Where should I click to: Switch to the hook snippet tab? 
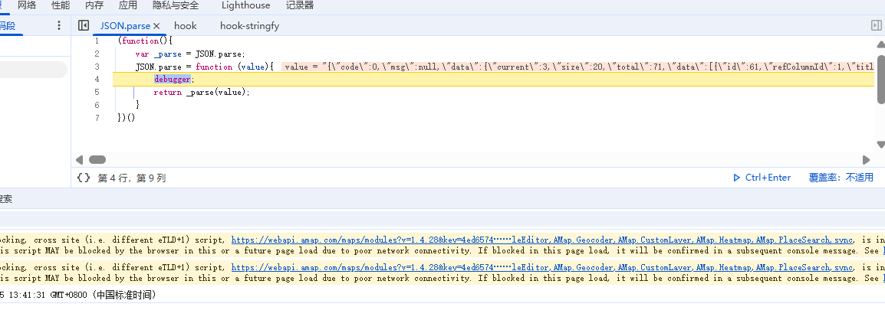click(x=185, y=26)
